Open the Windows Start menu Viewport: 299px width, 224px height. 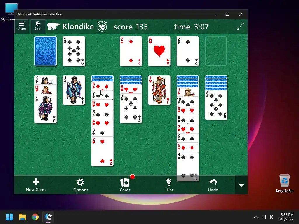tap(9, 217)
